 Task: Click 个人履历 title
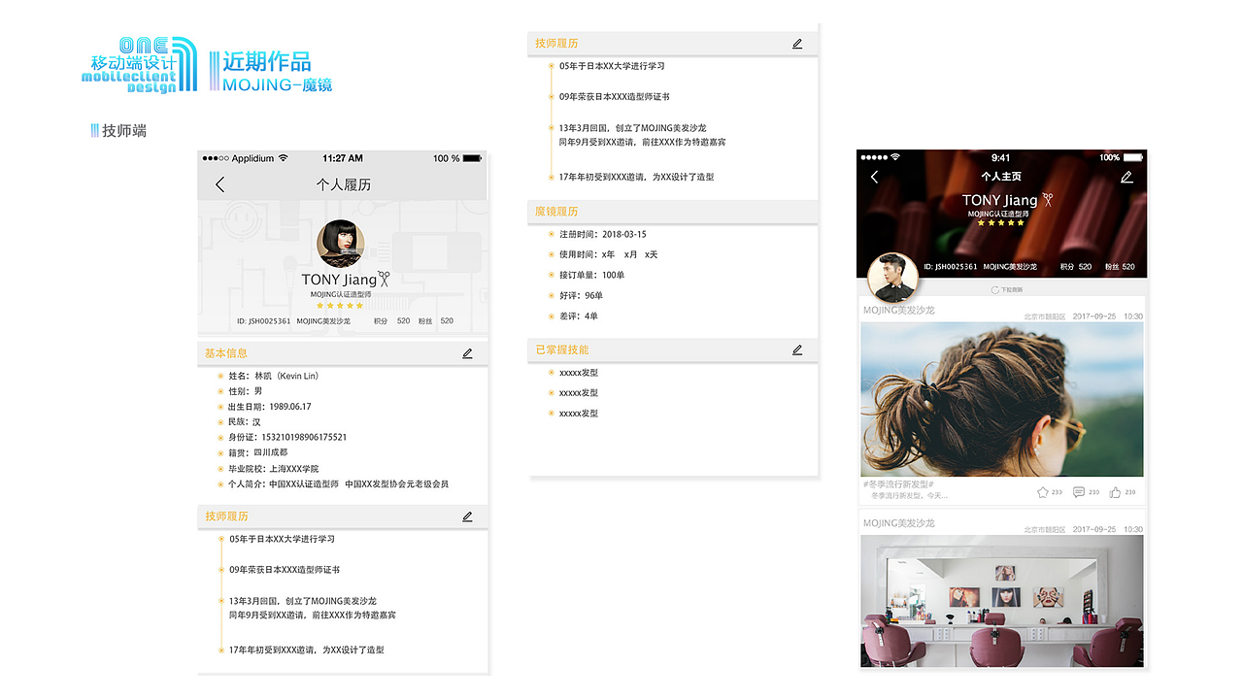coord(344,184)
